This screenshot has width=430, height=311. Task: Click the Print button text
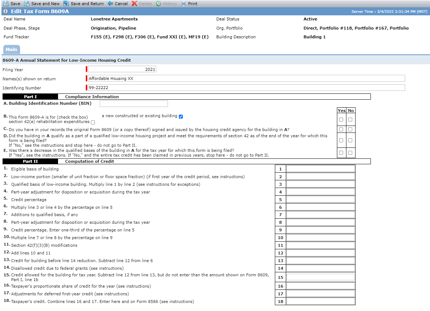point(192,4)
